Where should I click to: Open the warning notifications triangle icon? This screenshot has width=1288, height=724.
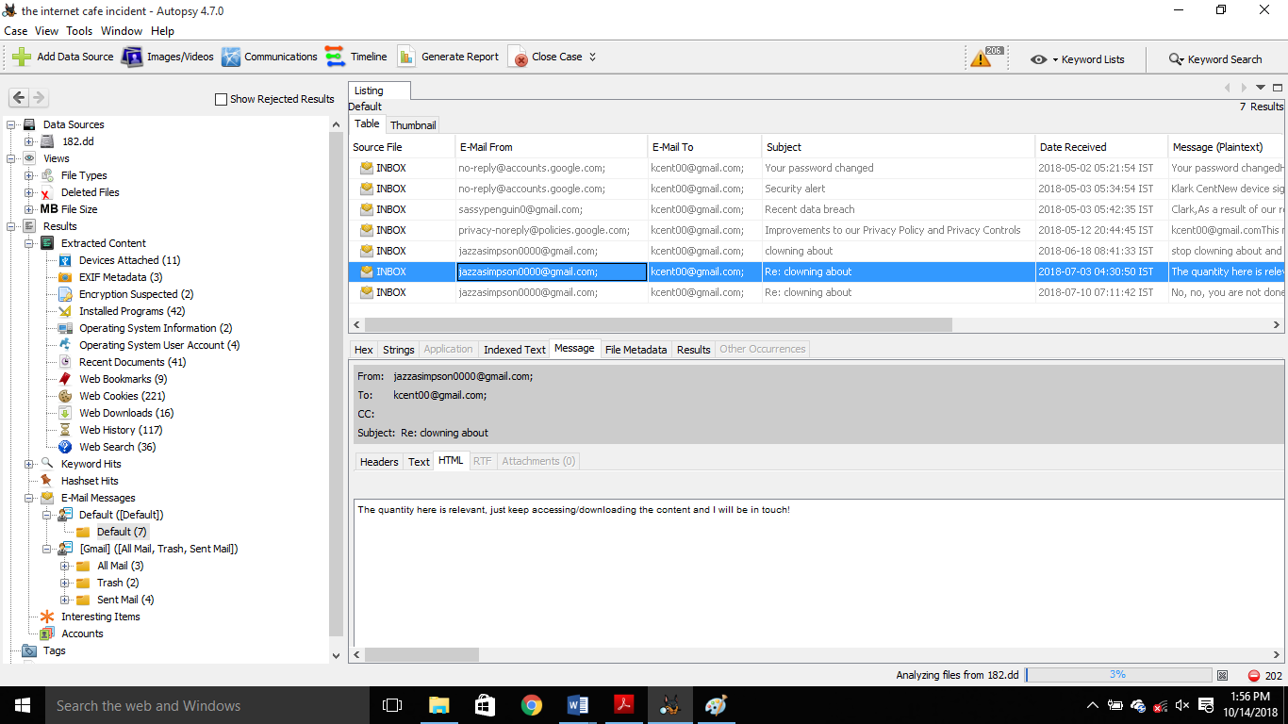pyautogui.click(x=981, y=58)
